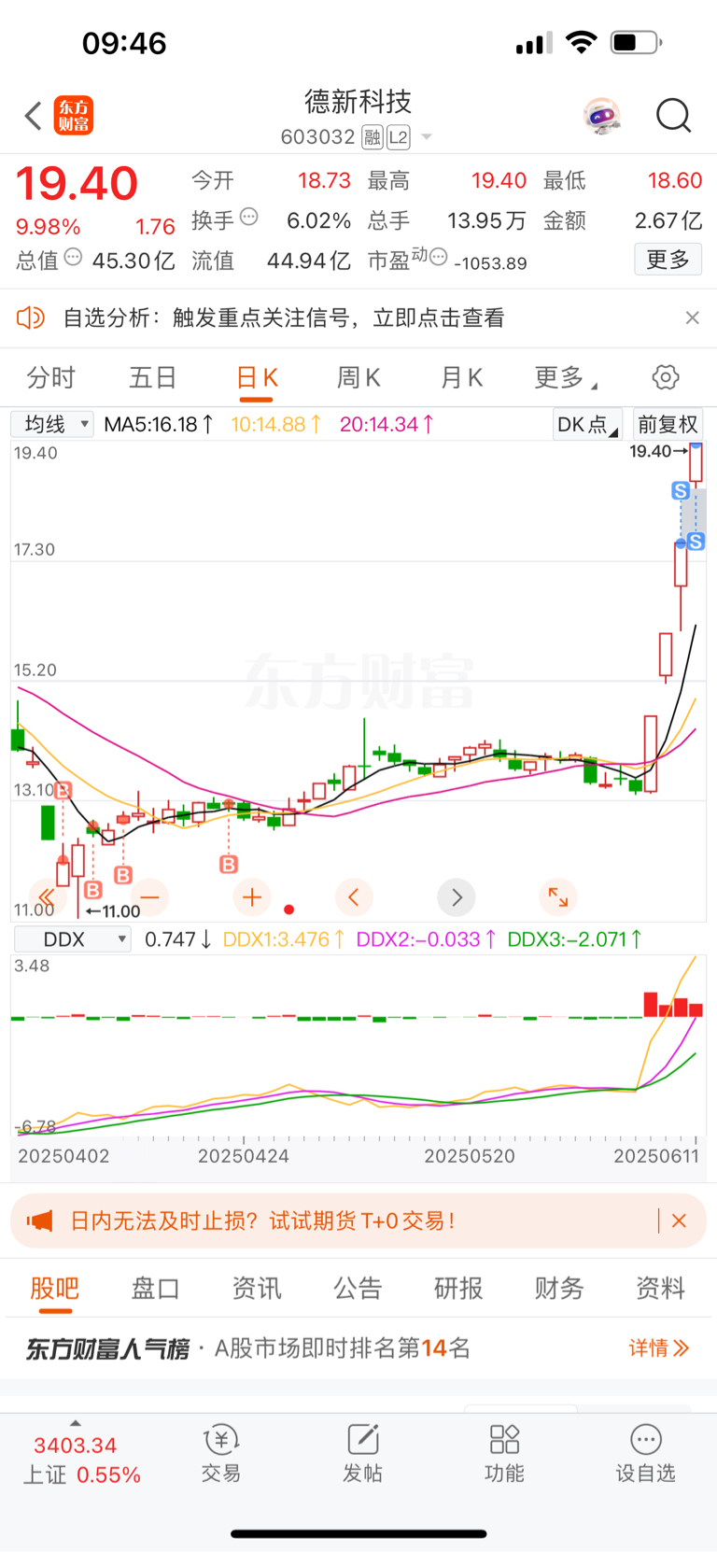
Task: Tap current price 19.40
Action: 77,183
